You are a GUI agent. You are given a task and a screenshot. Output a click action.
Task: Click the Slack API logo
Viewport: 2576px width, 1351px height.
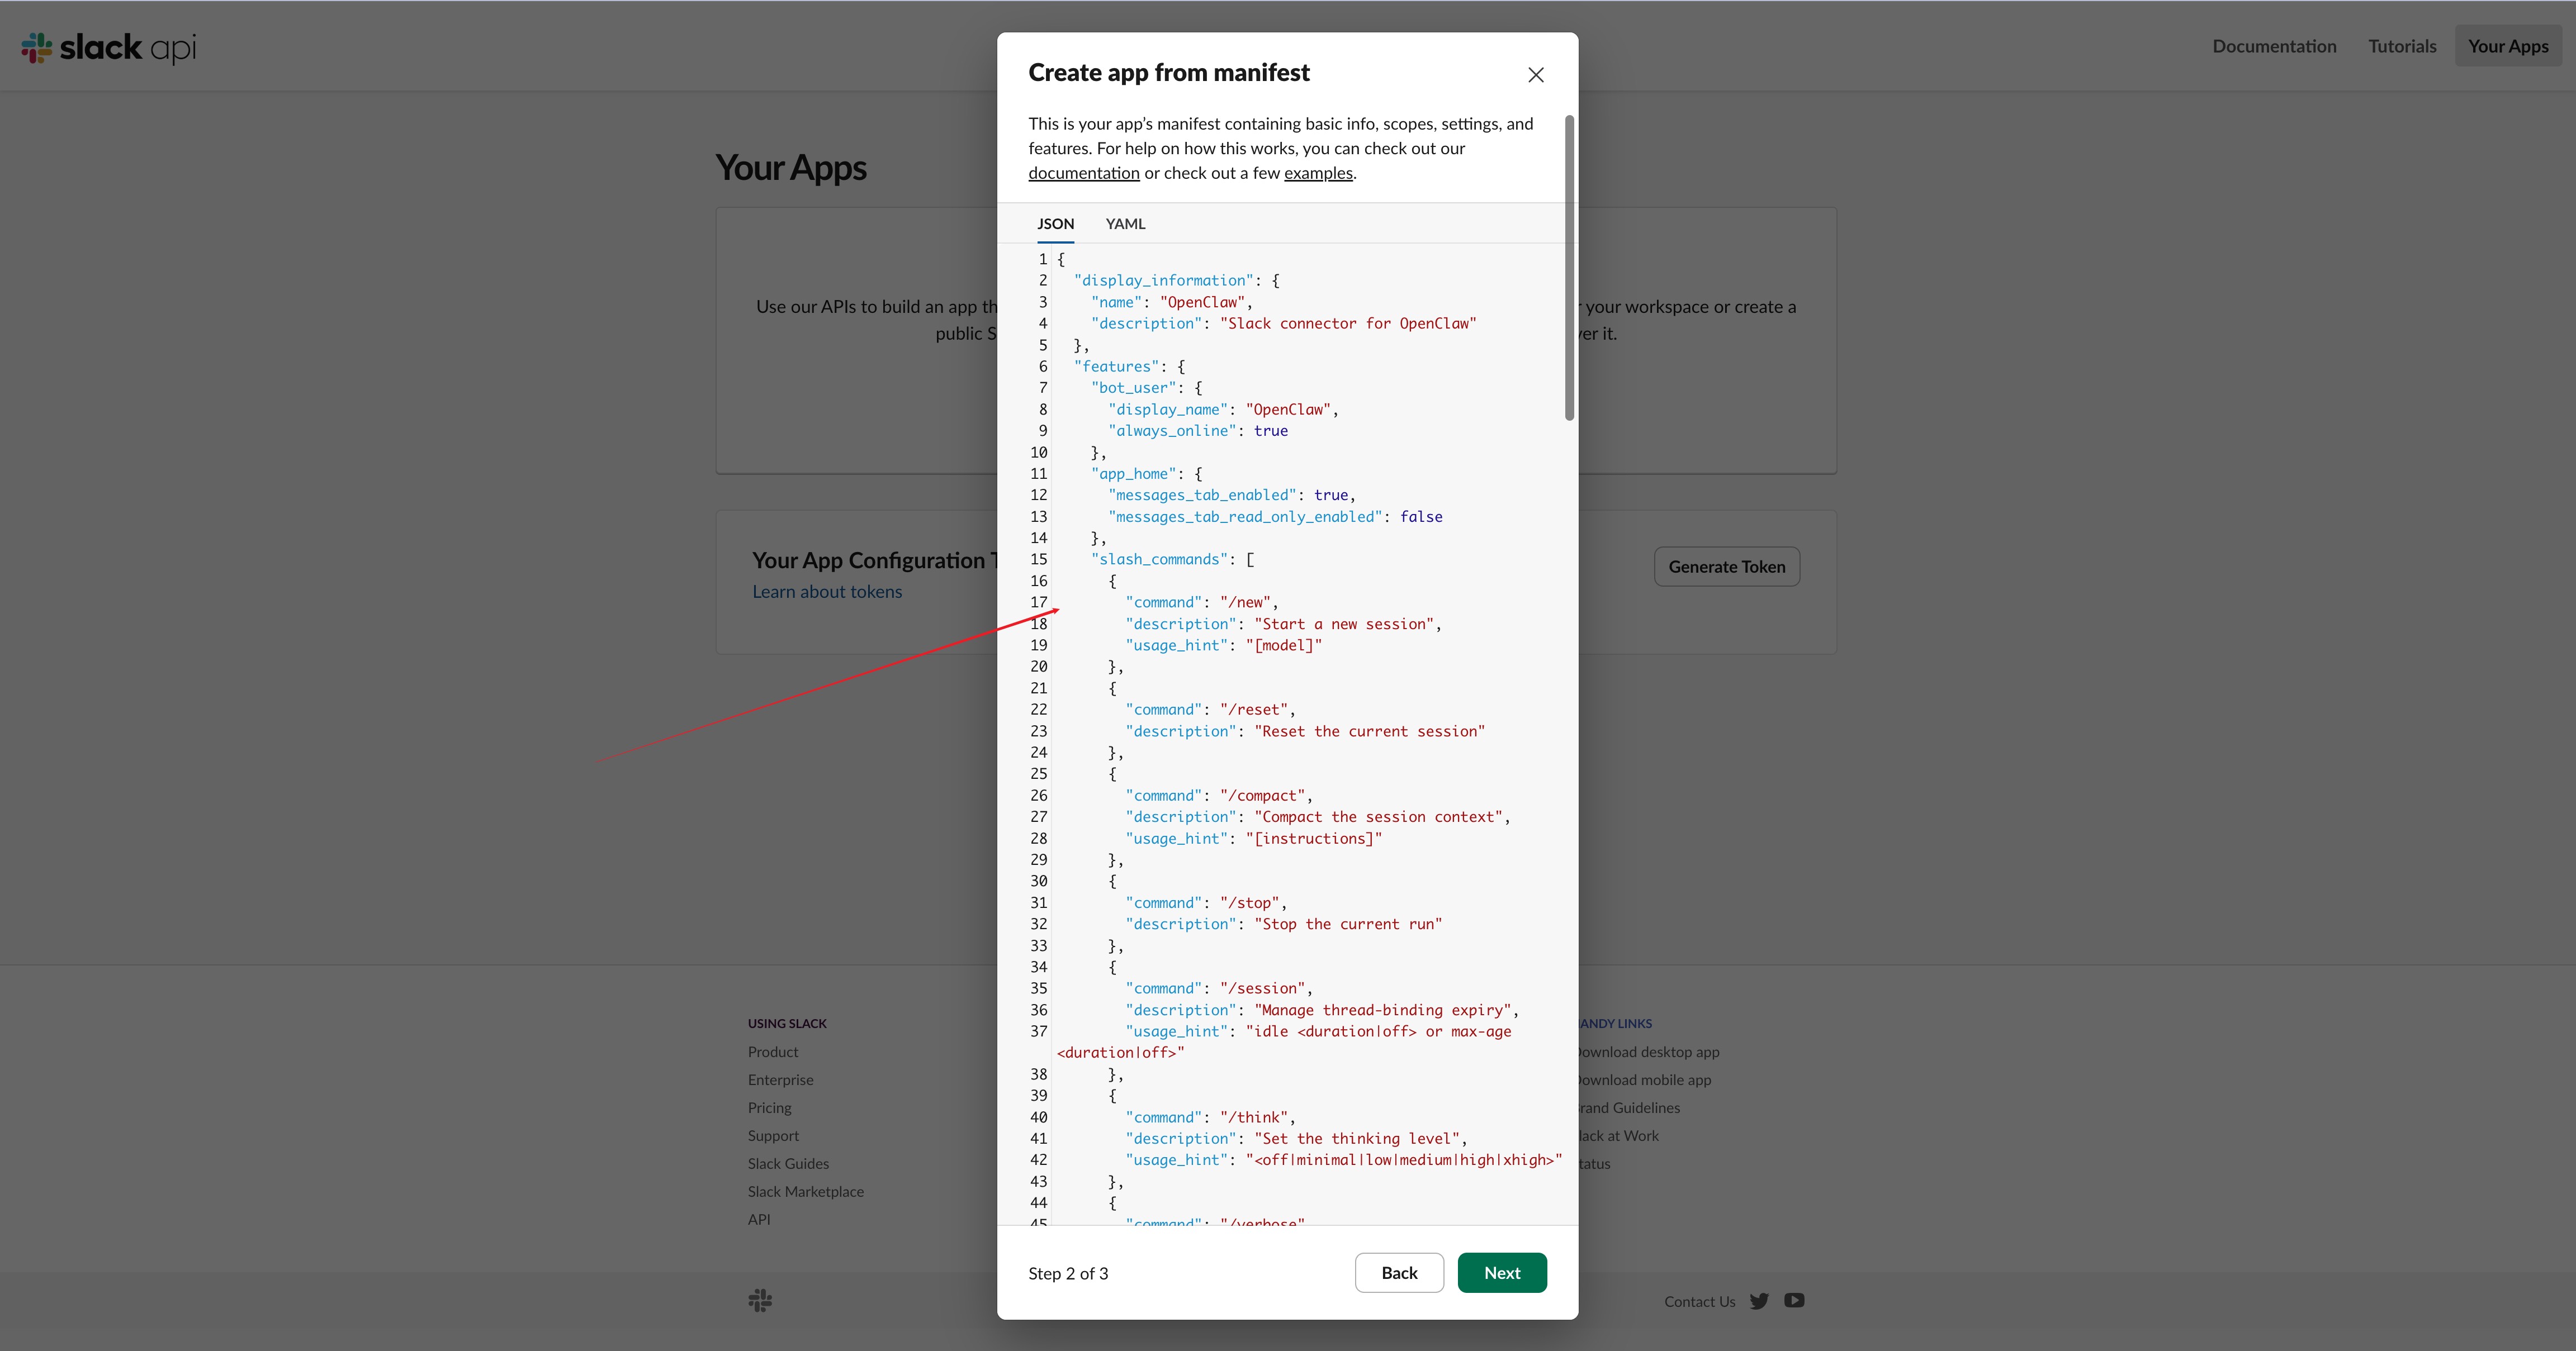[108, 47]
